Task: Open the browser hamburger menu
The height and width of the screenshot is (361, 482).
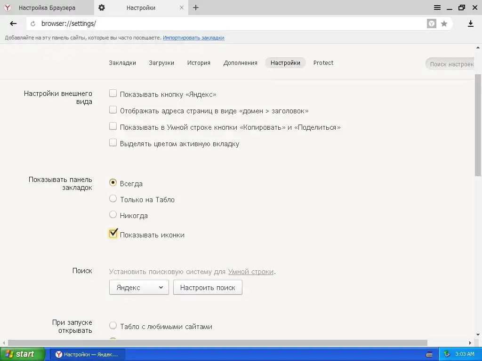Action: click(x=437, y=8)
